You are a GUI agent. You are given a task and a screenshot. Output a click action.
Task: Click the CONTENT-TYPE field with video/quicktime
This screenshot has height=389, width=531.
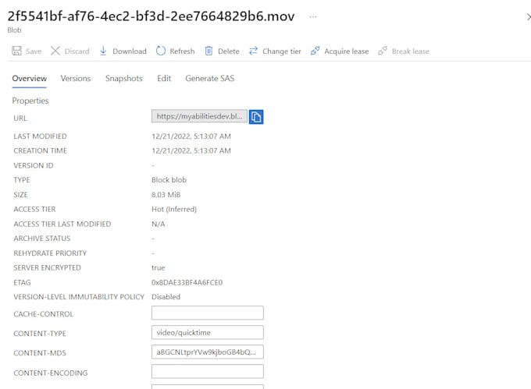pyautogui.click(x=208, y=333)
